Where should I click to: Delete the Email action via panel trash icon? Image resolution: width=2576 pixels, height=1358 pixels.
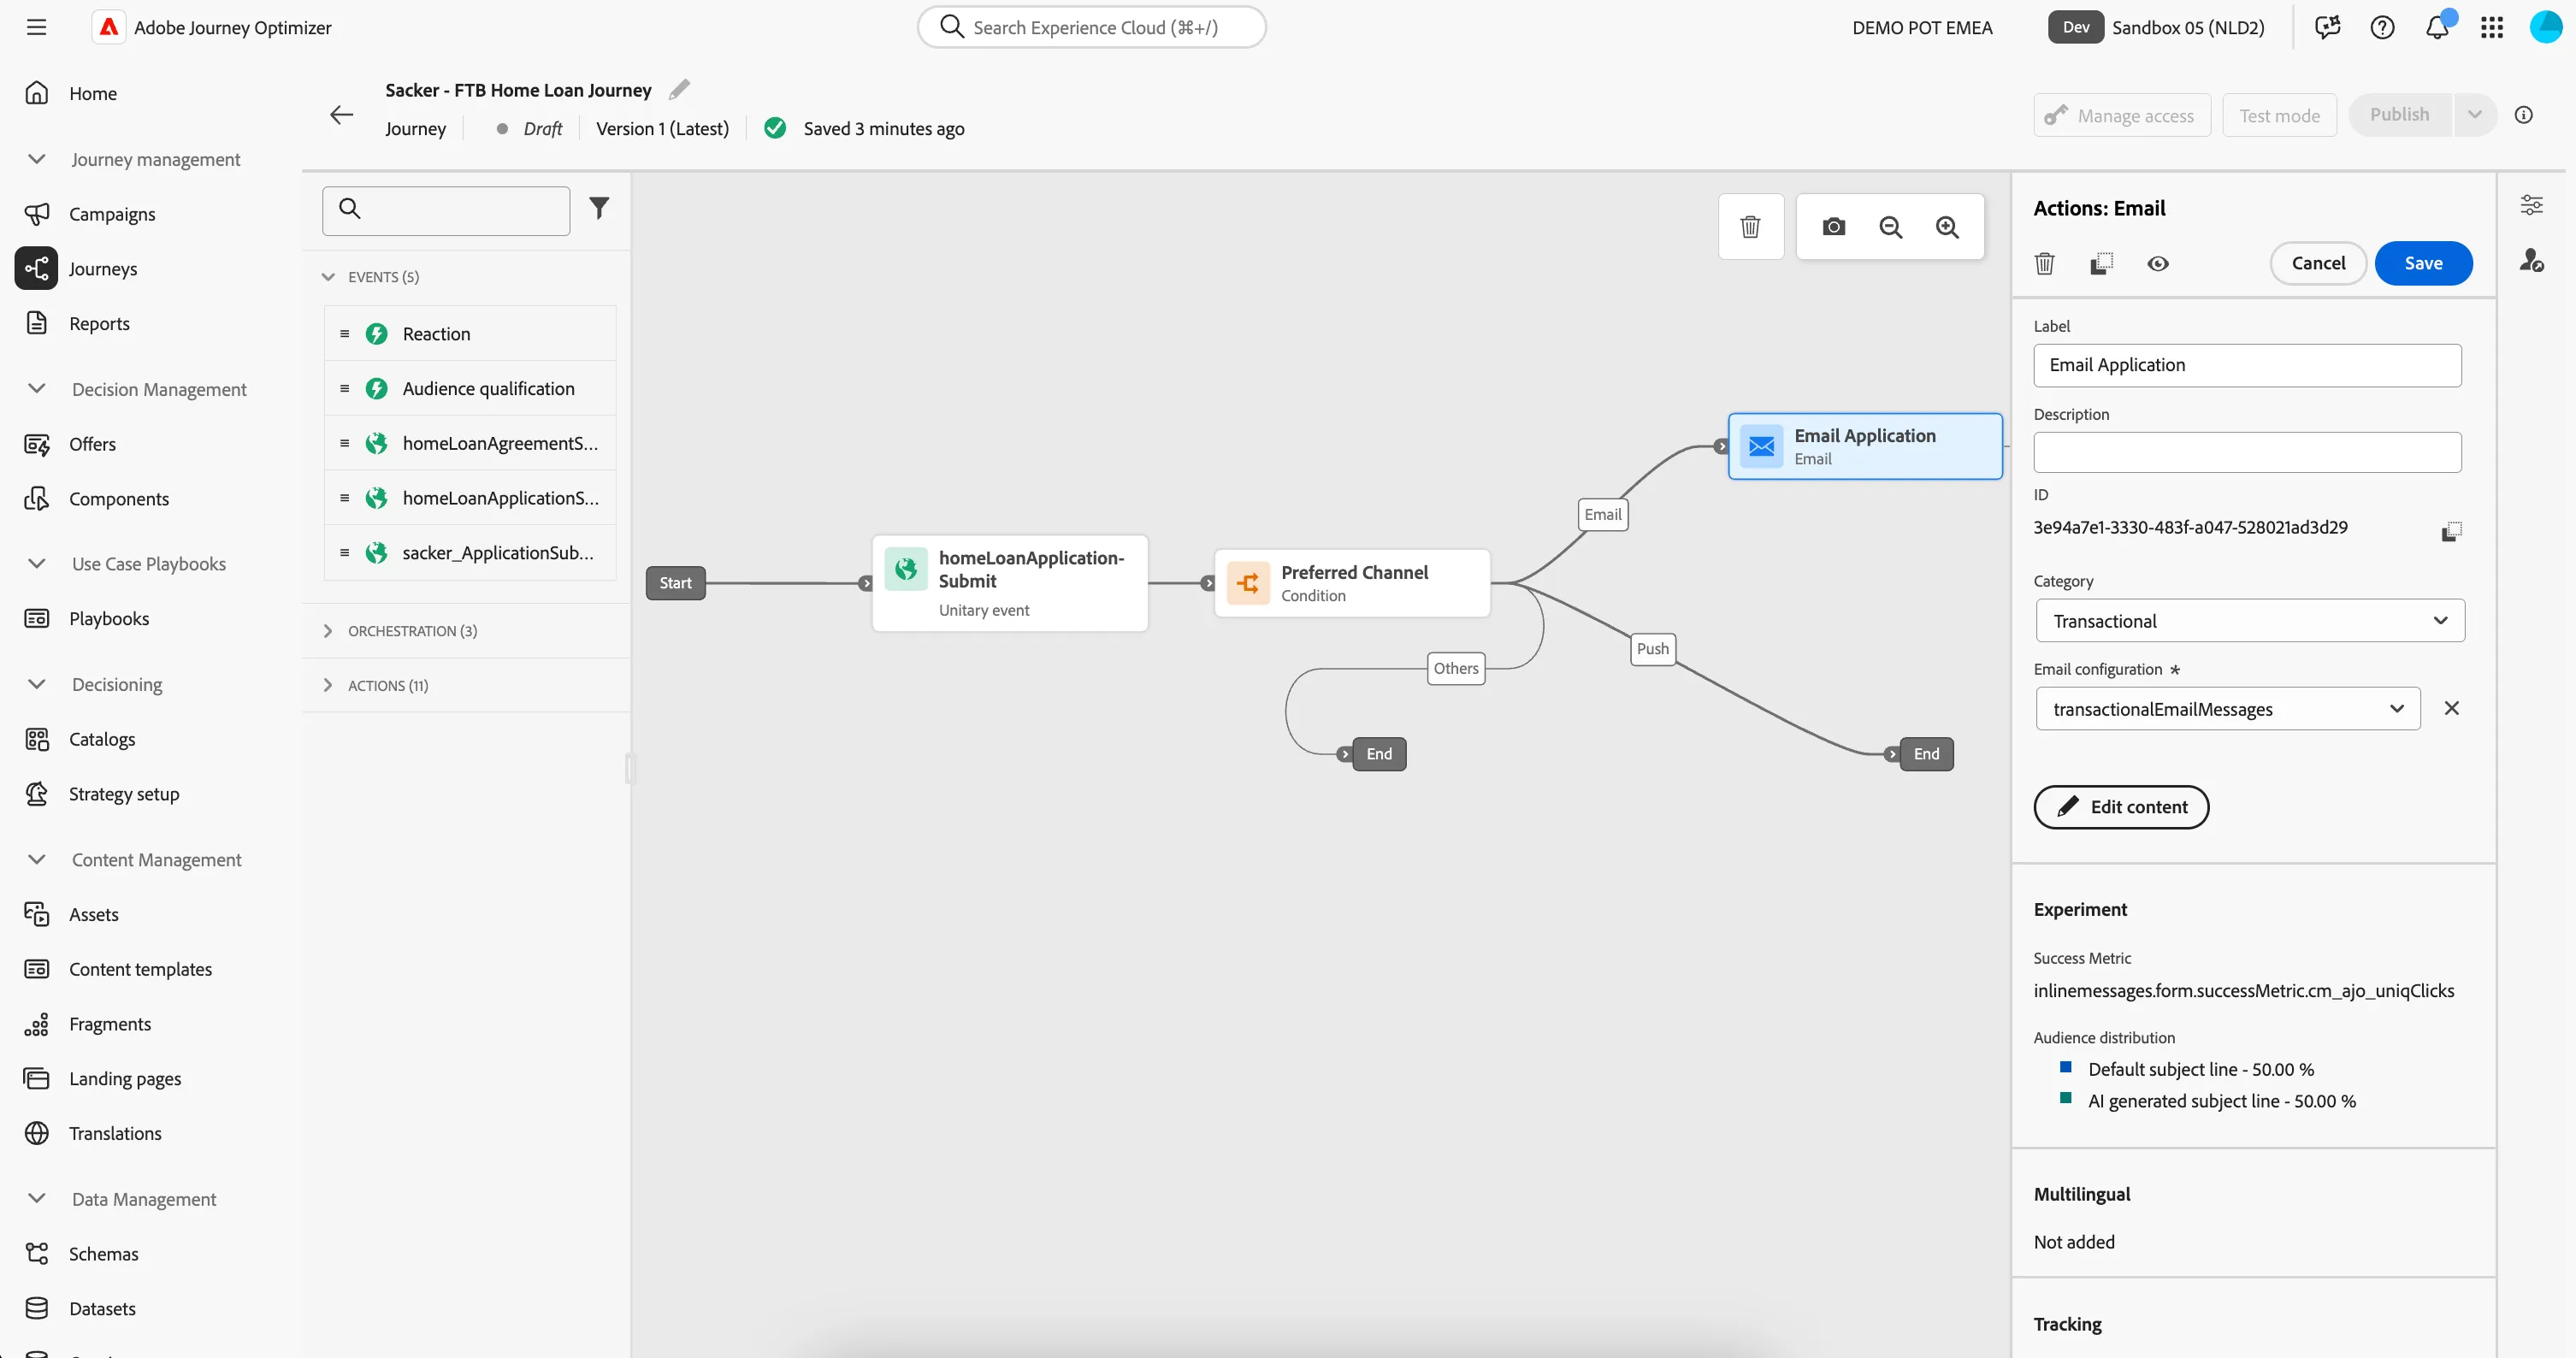pyautogui.click(x=2044, y=263)
